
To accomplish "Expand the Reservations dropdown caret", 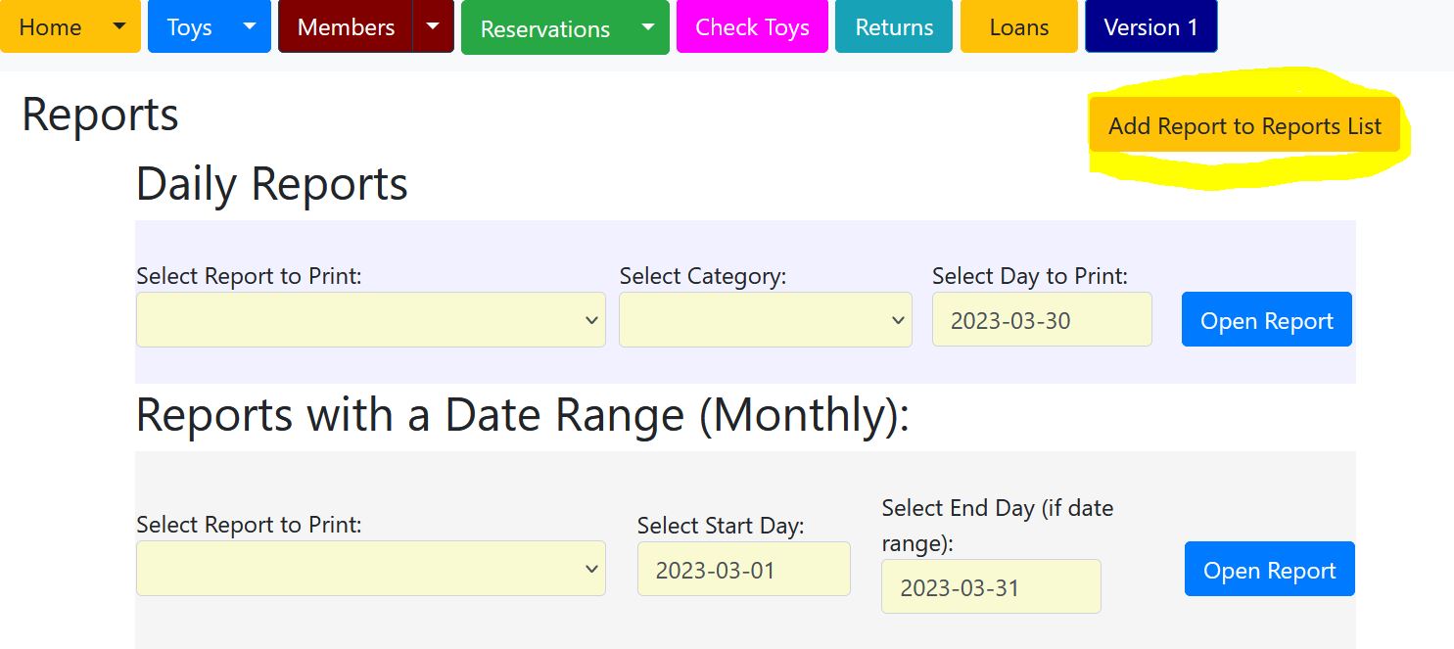I will (646, 28).
